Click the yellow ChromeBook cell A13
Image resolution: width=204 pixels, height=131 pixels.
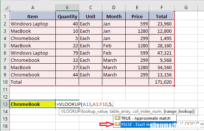(33, 104)
